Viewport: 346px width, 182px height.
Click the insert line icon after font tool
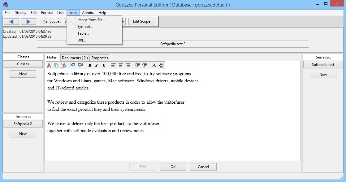[x=161, y=65]
